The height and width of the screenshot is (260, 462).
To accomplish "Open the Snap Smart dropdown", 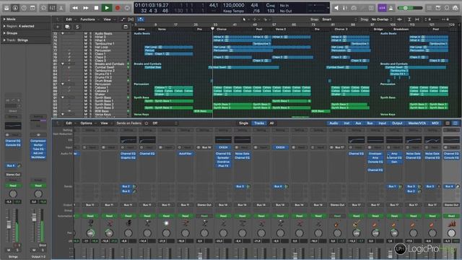I will point(339,19).
